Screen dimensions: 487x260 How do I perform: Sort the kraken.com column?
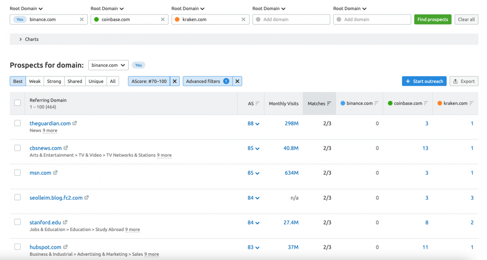[471, 104]
